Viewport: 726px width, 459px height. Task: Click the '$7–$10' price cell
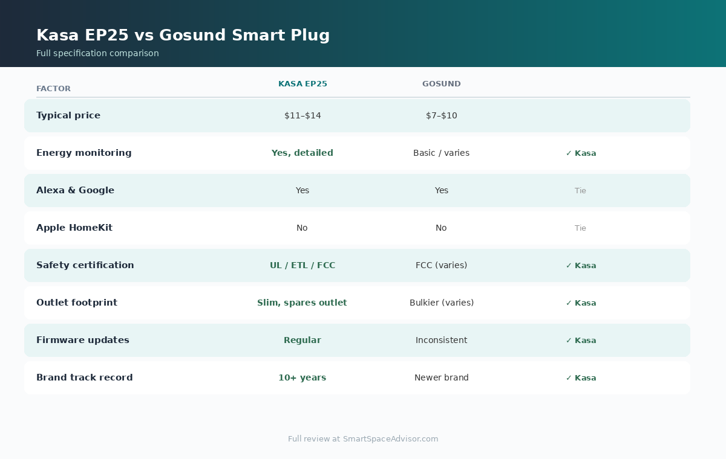[x=442, y=115]
